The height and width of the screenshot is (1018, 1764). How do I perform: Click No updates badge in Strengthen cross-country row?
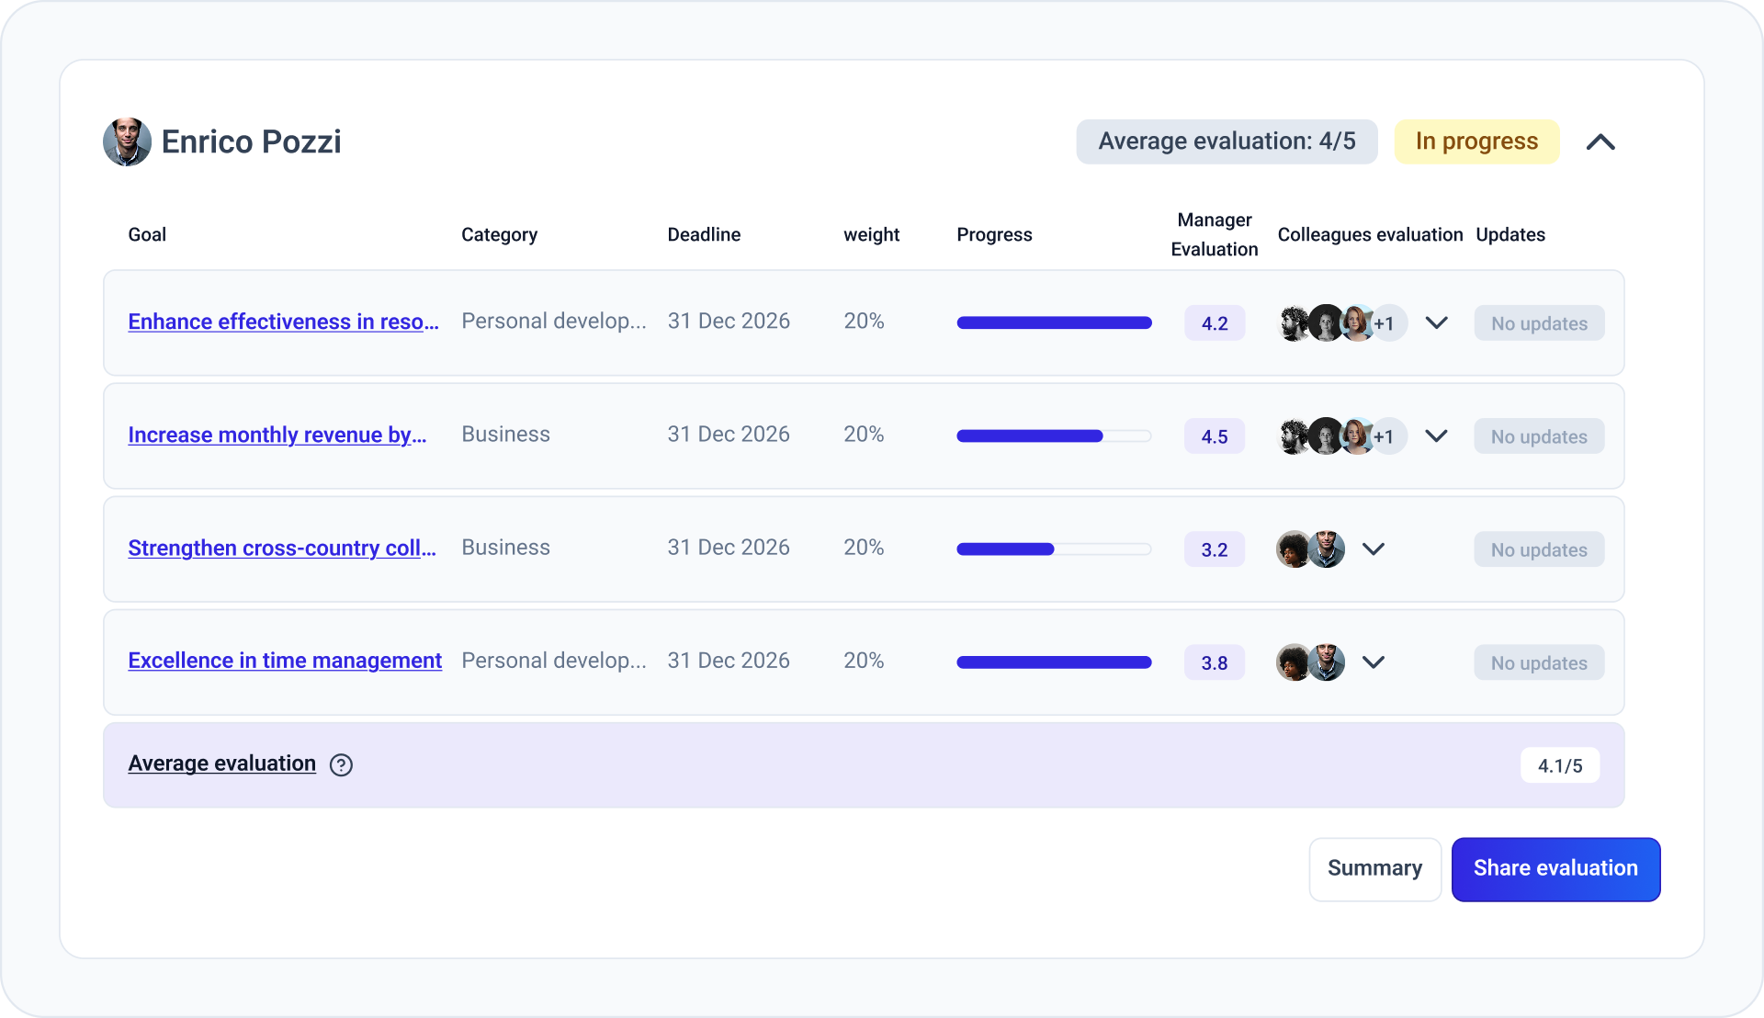click(x=1540, y=549)
